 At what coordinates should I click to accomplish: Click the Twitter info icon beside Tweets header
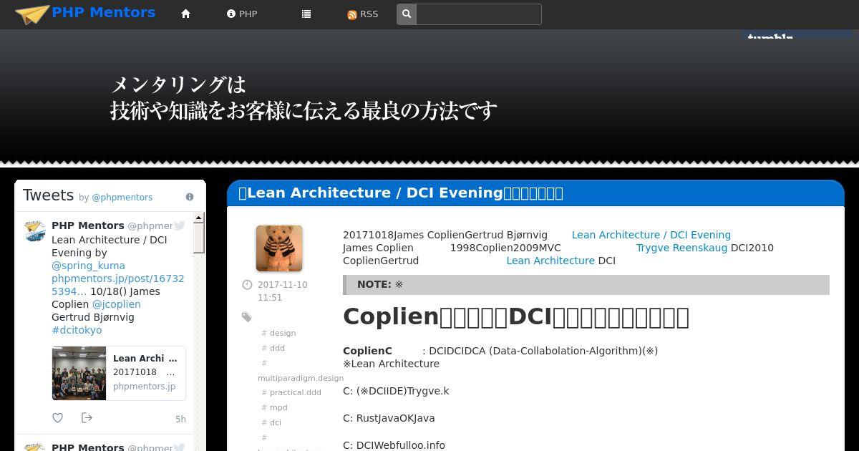click(x=190, y=197)
